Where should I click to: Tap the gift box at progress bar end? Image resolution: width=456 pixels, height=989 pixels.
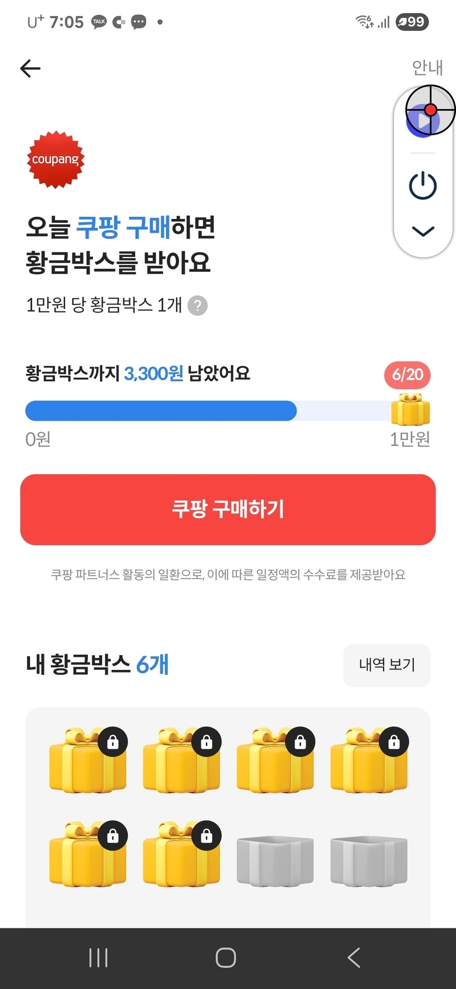(410, 410)
